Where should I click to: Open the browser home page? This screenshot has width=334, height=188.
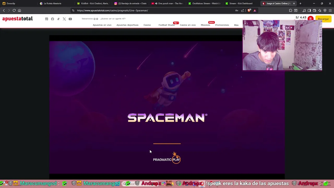[19, 10]
